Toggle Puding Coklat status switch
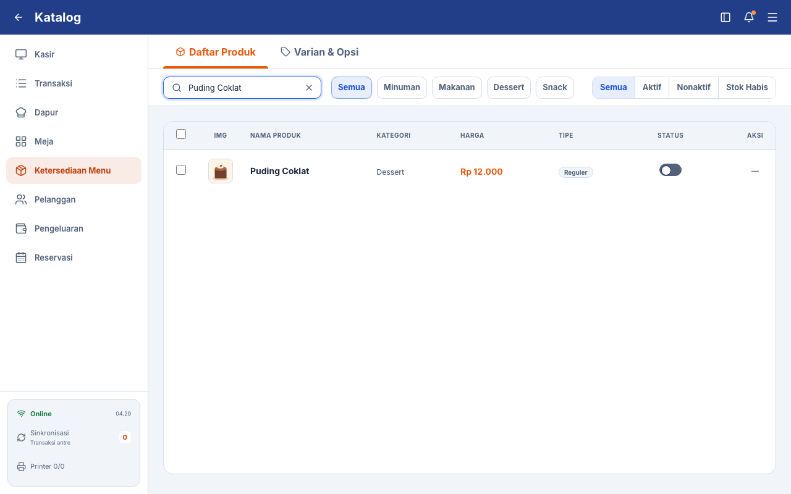This screenshot has height=494, width=791. coord(670,170)
